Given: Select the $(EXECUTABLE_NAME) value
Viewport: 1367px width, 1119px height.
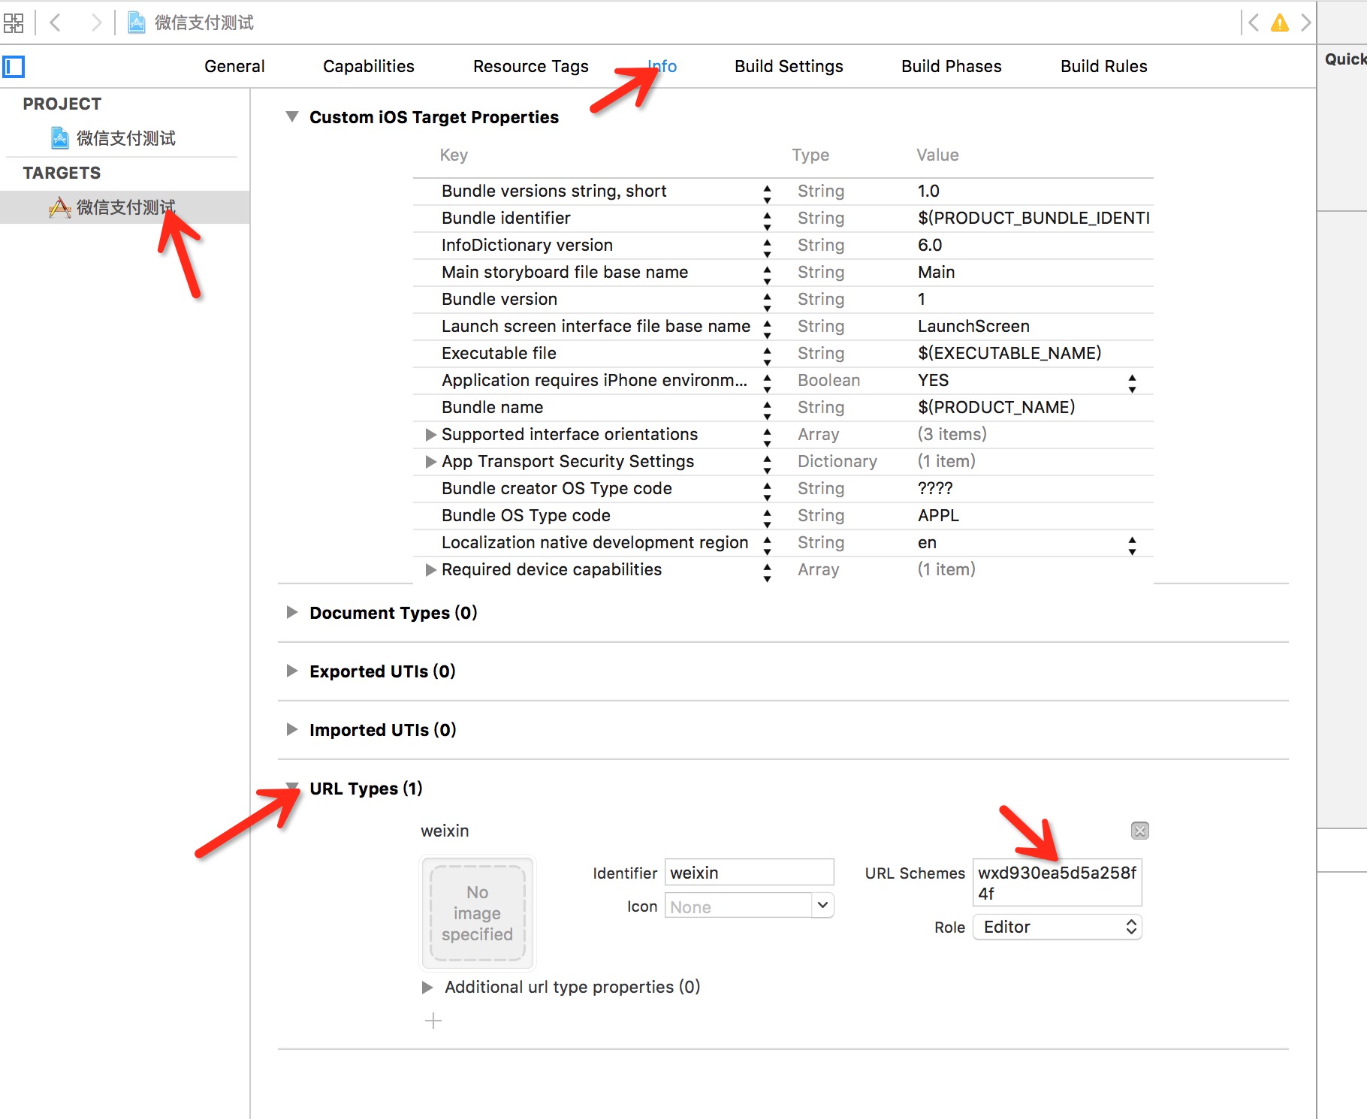Looking at the screenshot, I should 1009,353.
